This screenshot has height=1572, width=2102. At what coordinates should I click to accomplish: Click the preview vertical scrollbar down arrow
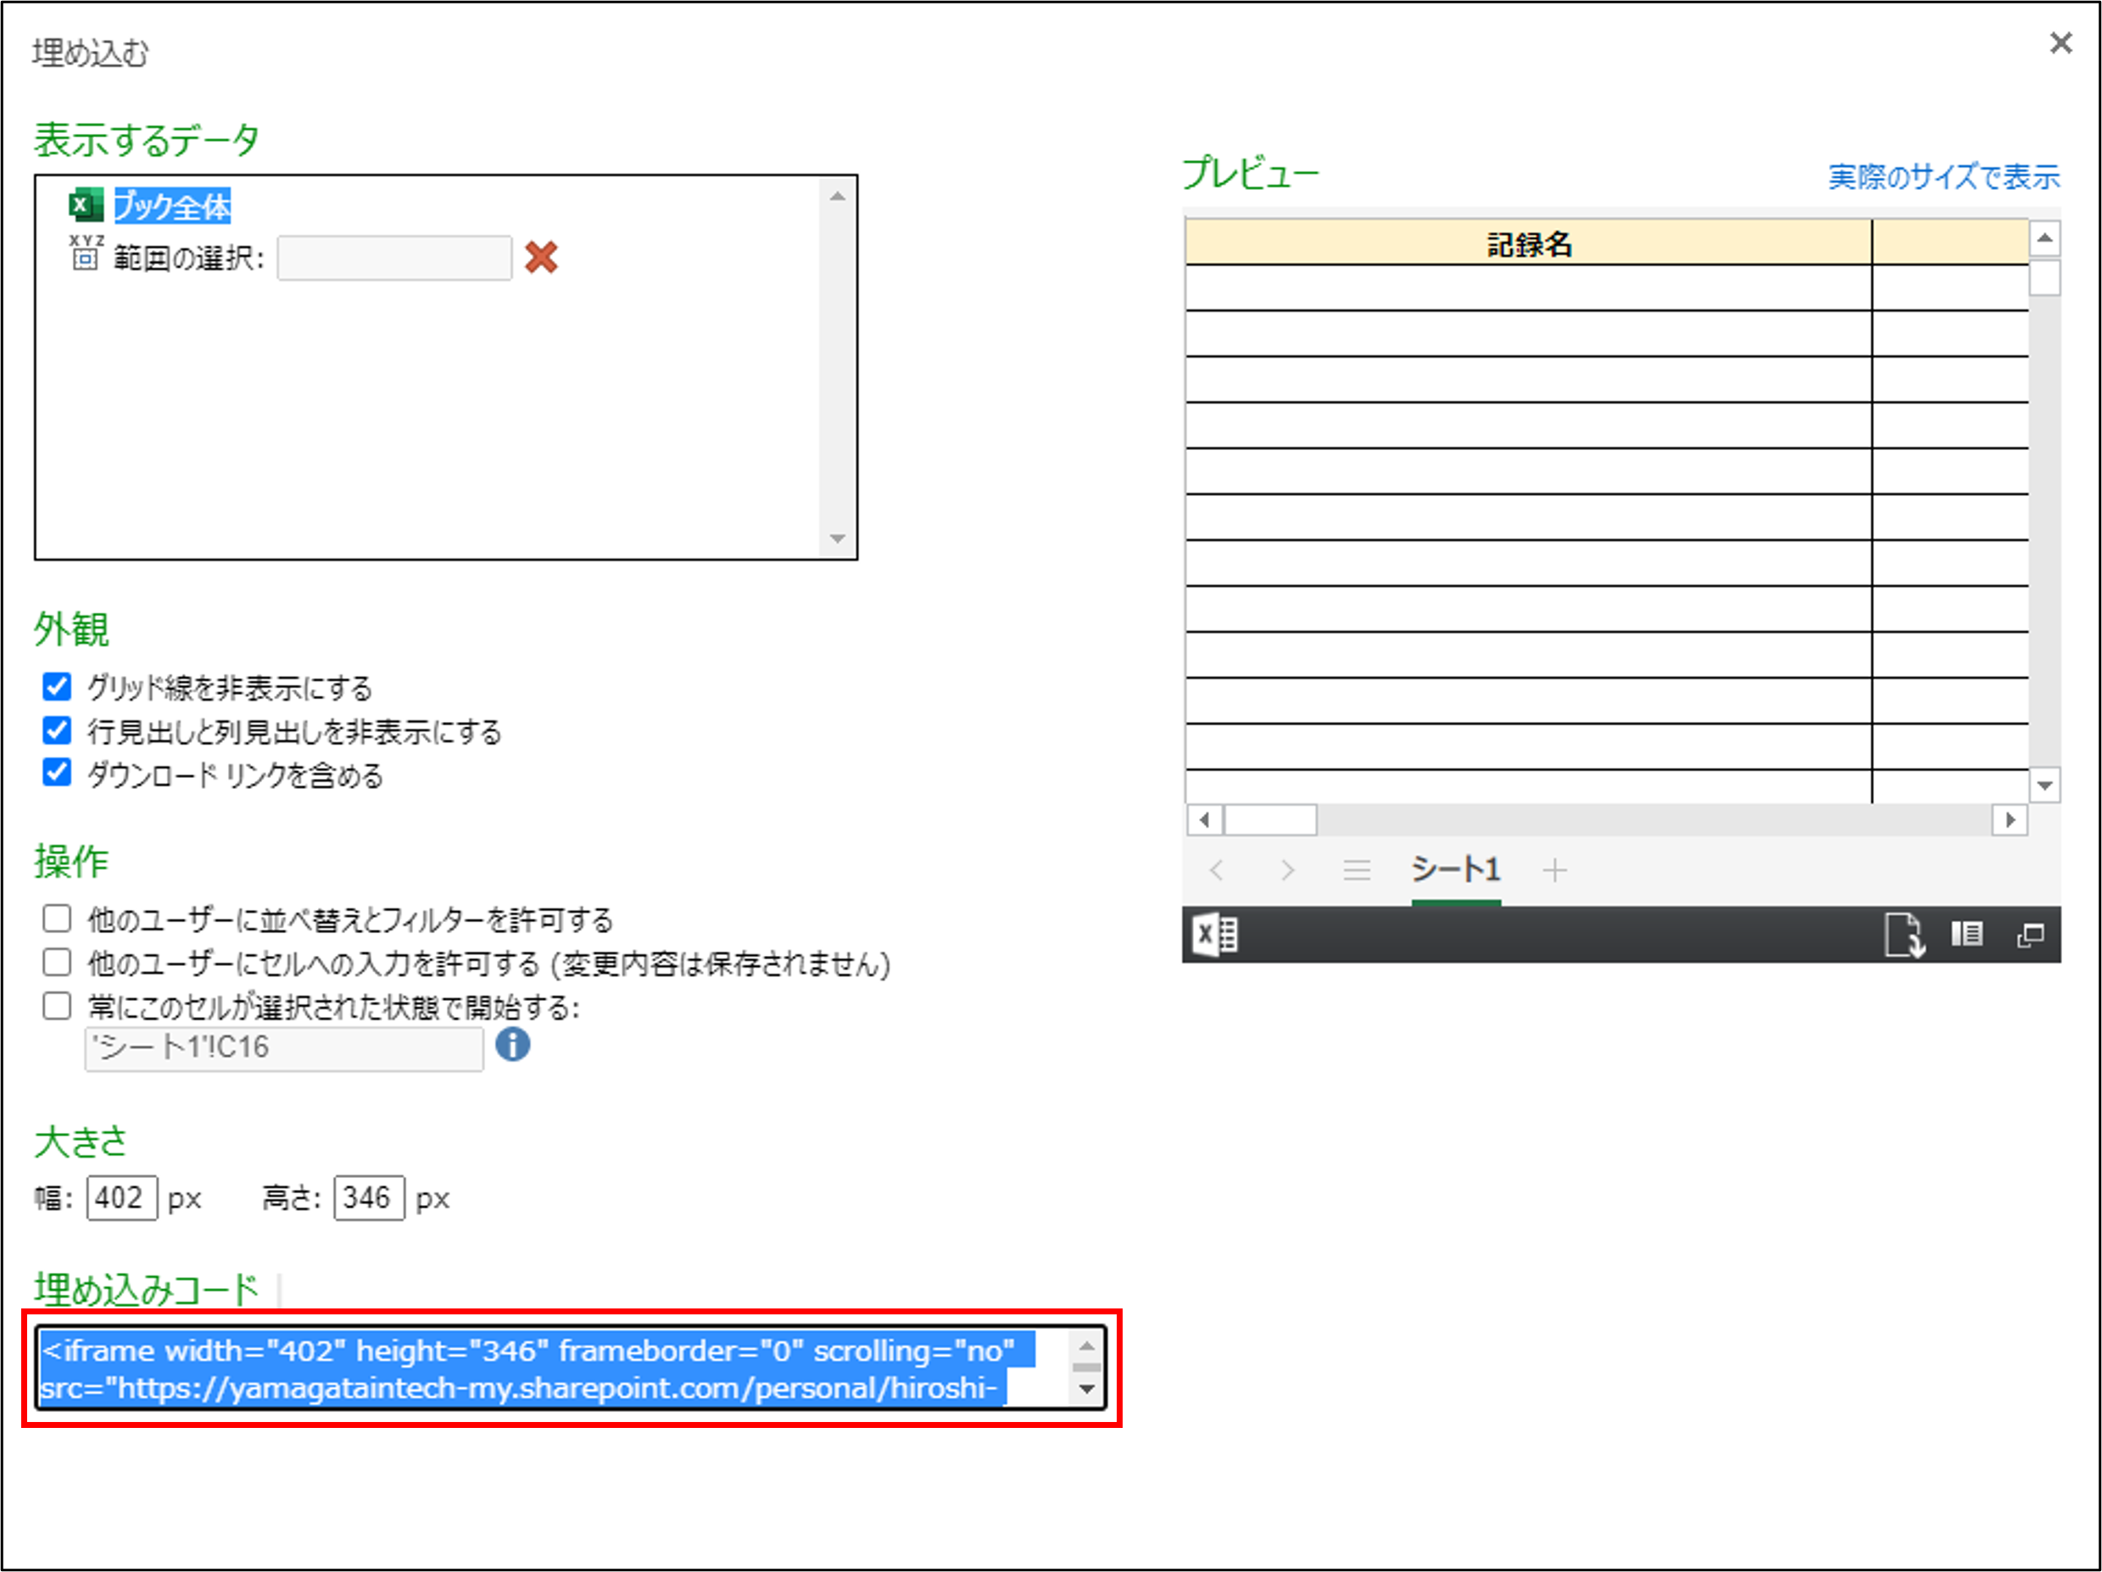(x=2044, y=786)
